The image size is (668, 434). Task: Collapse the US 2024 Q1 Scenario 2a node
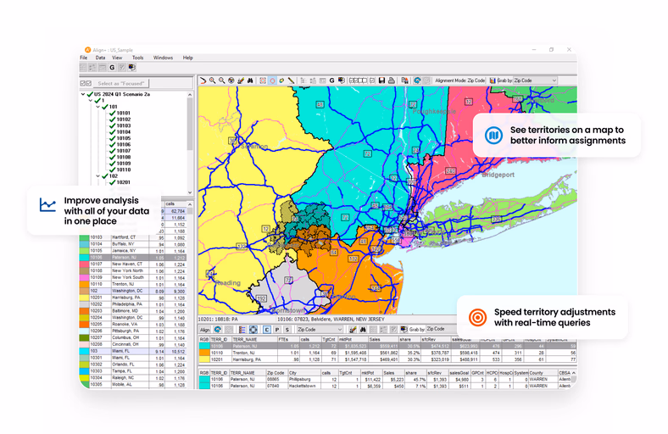[83, 94]
